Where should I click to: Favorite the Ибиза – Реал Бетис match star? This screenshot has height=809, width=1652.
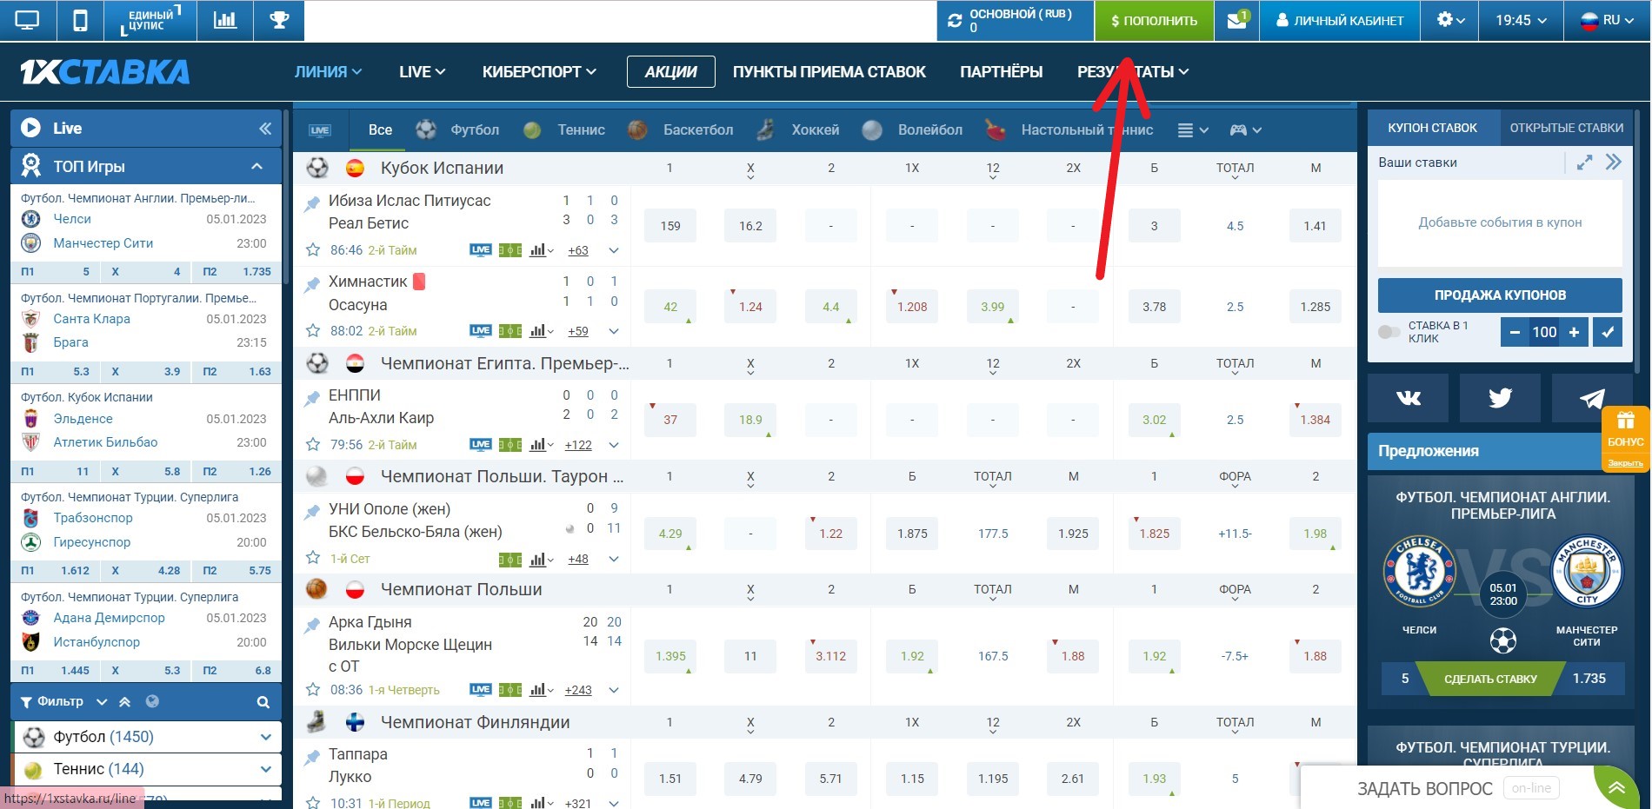[313, 250]
